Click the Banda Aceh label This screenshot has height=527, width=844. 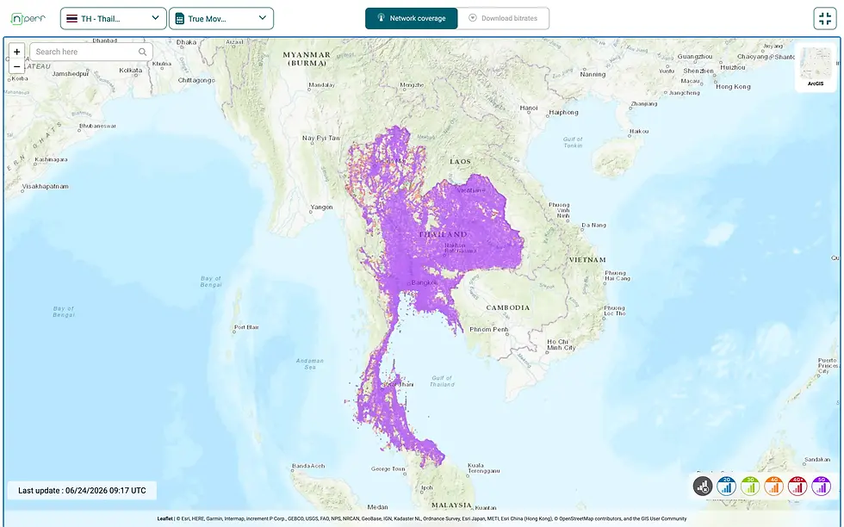pos(308,466)
